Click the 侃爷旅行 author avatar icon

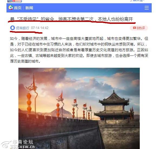click(12, 28)
